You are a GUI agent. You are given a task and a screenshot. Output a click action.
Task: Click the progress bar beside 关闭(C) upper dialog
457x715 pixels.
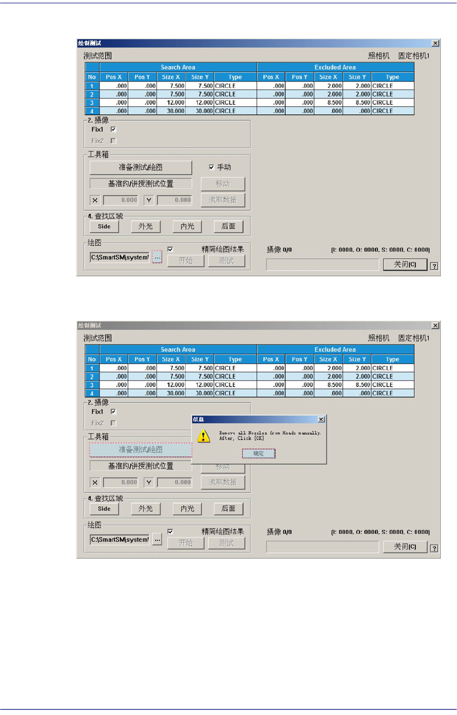point(322,265)
